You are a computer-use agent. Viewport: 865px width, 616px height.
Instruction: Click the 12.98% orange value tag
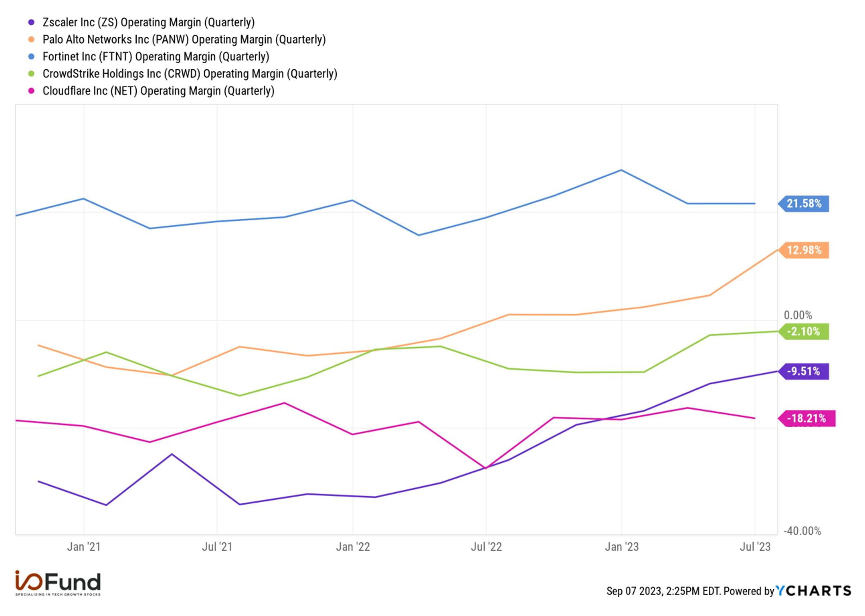[803, 250]
